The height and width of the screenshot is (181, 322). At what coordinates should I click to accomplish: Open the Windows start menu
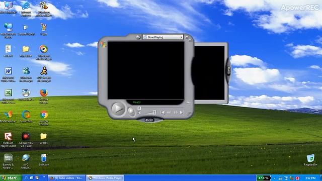pyautogui.click(x=10, y=178)
